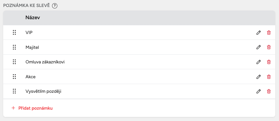Edit the Vysvětlím později note
The image size is (279, 121).
click(258, 91)
